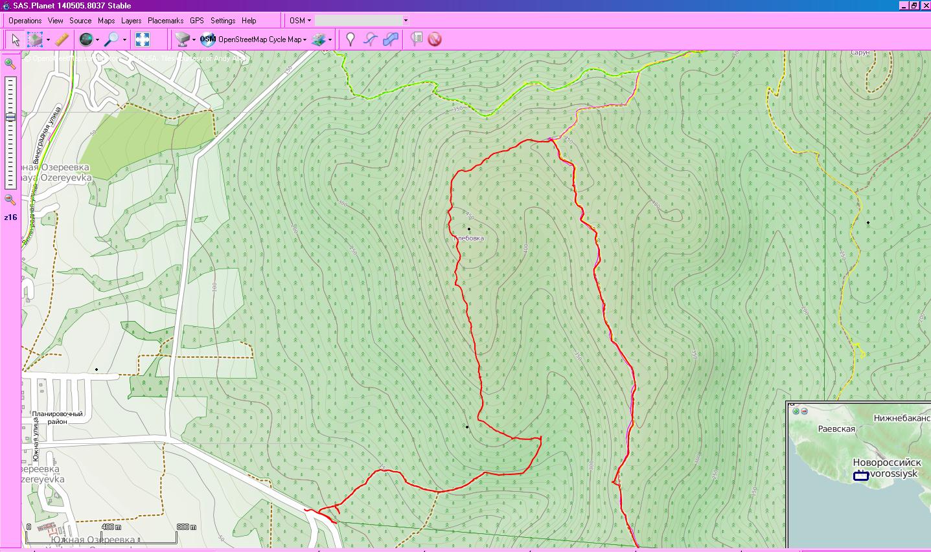
Task: Click the Go To magnifier icon
Action: (112, 39)
